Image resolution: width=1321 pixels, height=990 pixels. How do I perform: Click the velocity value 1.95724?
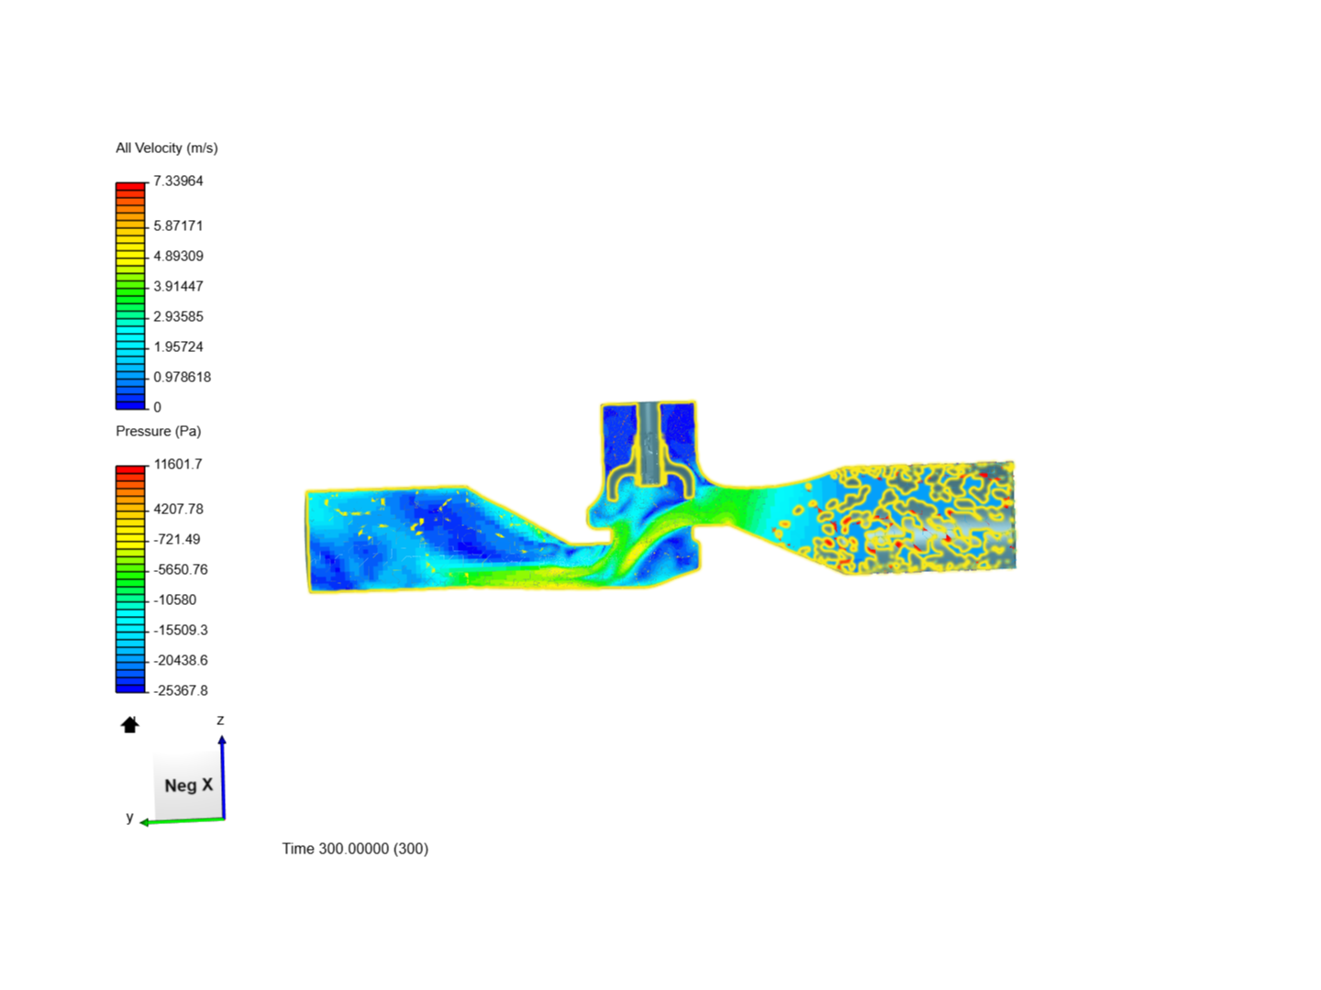coord(178,346)
